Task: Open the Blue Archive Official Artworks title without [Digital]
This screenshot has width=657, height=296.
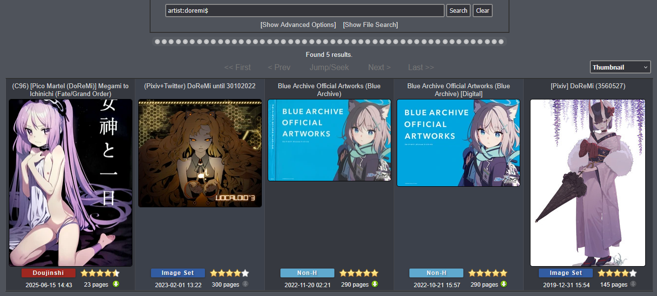Action: click(x=329, y=90)
